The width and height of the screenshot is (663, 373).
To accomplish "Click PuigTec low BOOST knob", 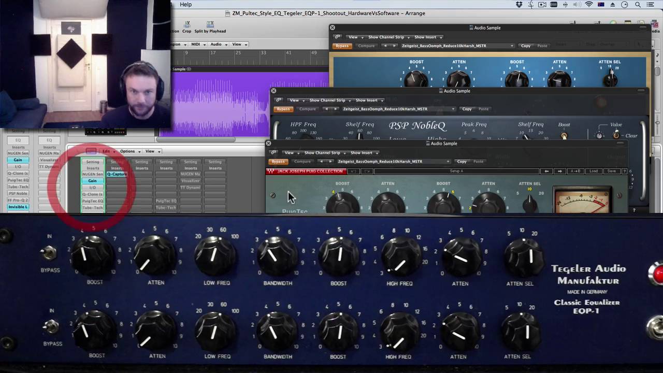I will coord(342,203).
